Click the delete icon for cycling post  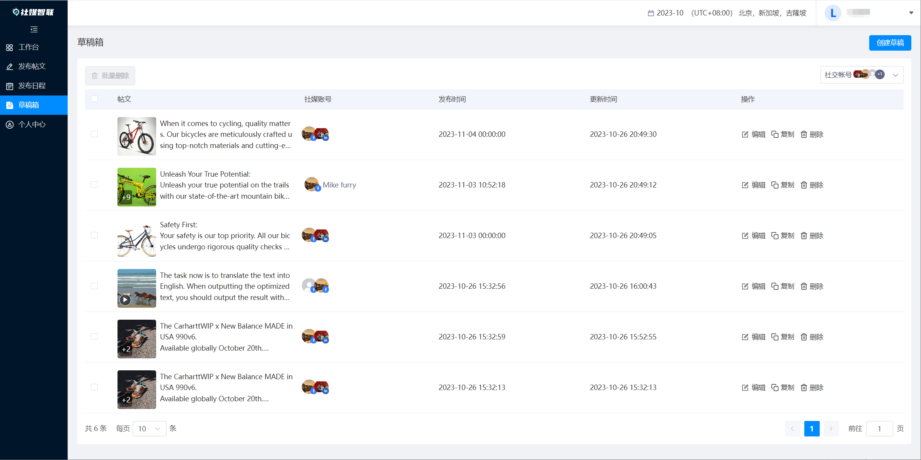pos(804,135)
